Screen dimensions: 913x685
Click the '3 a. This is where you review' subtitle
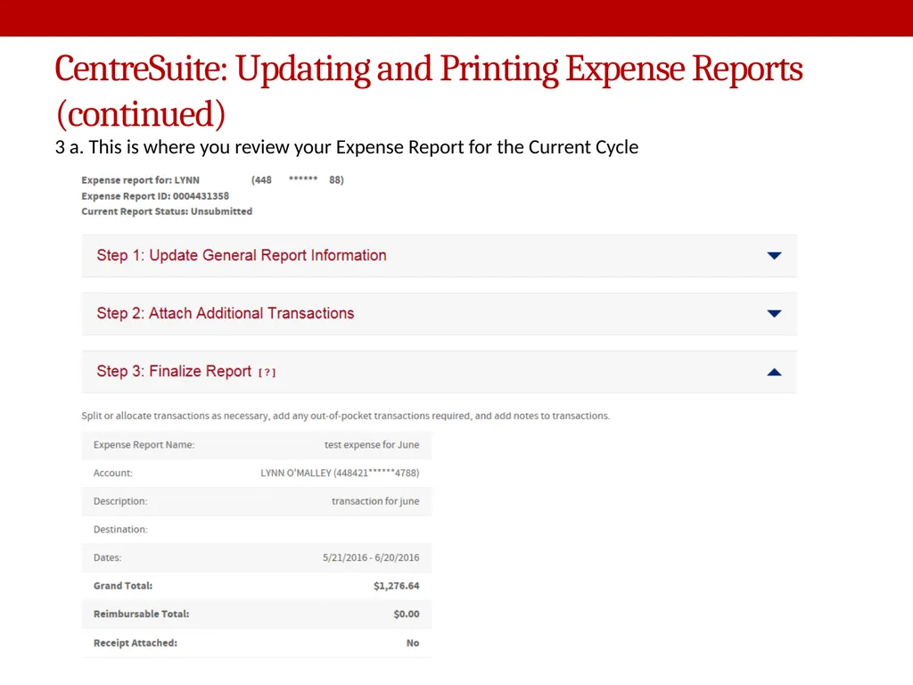[347, 147]
